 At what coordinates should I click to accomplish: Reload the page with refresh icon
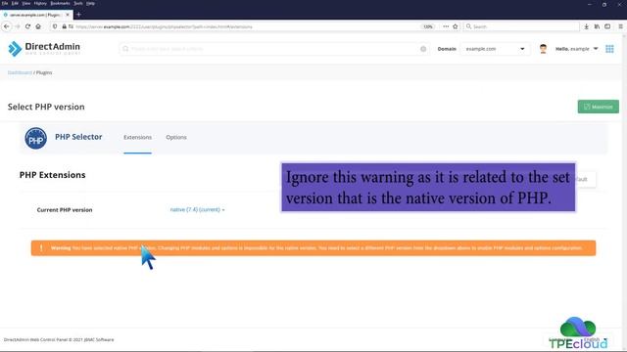click(x=27, y=26)
